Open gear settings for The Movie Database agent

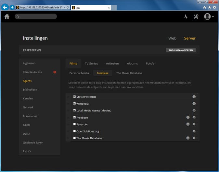tap(194, 138)
